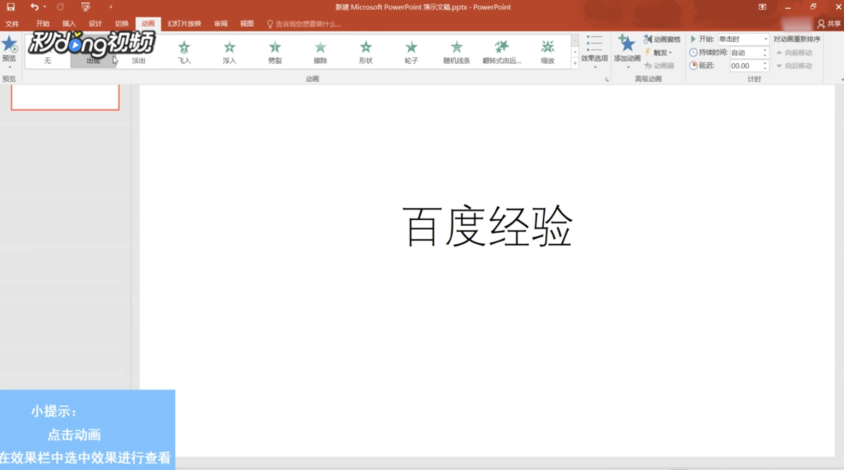Expand the full animation gallery list
This screenshot has height=470, width=844.
tap(575, 63)
